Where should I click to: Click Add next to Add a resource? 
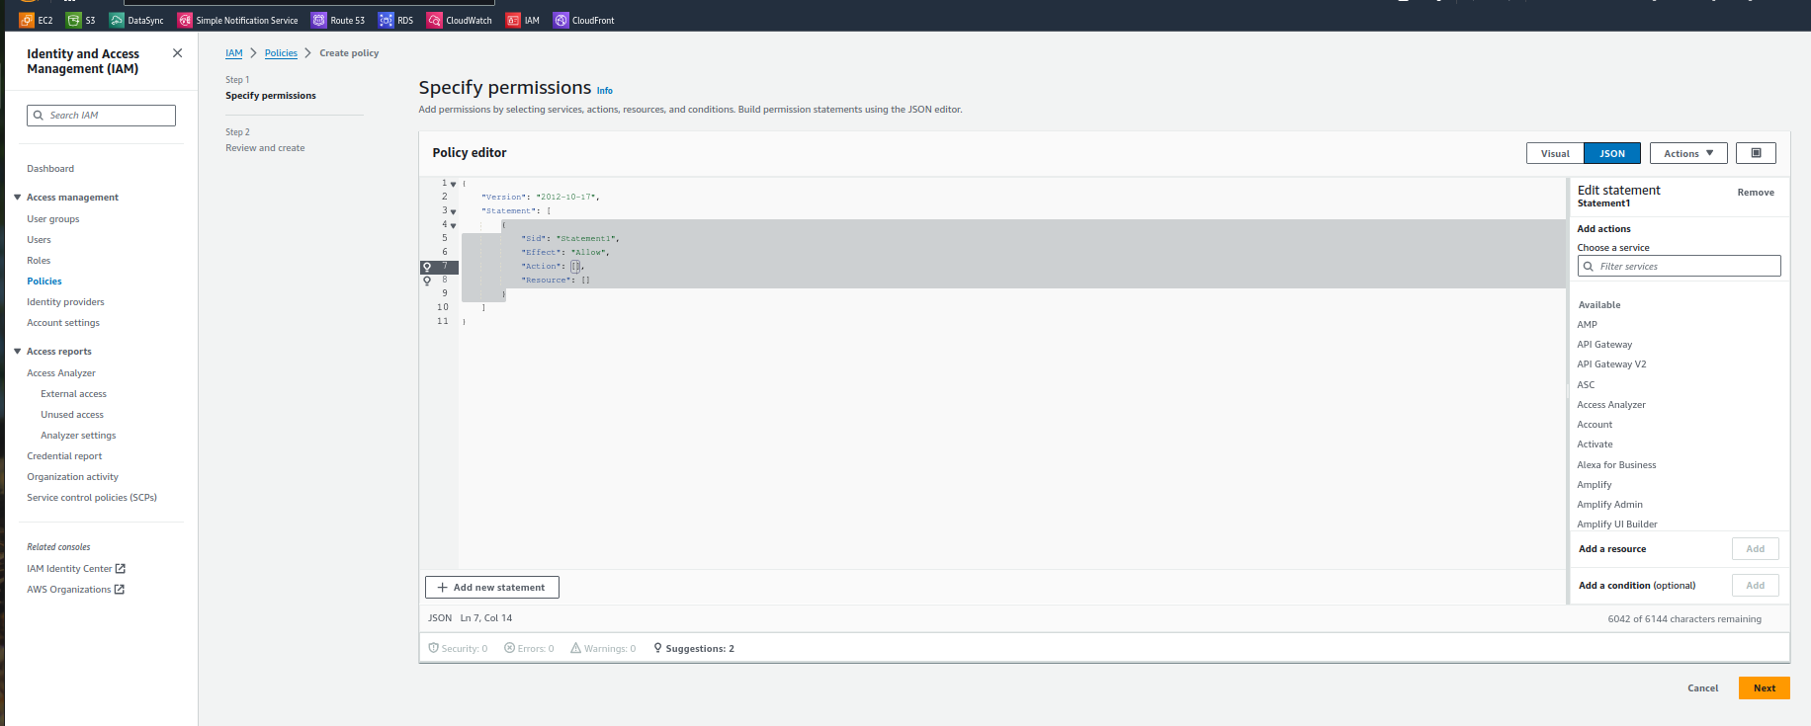click(1755, 549)
